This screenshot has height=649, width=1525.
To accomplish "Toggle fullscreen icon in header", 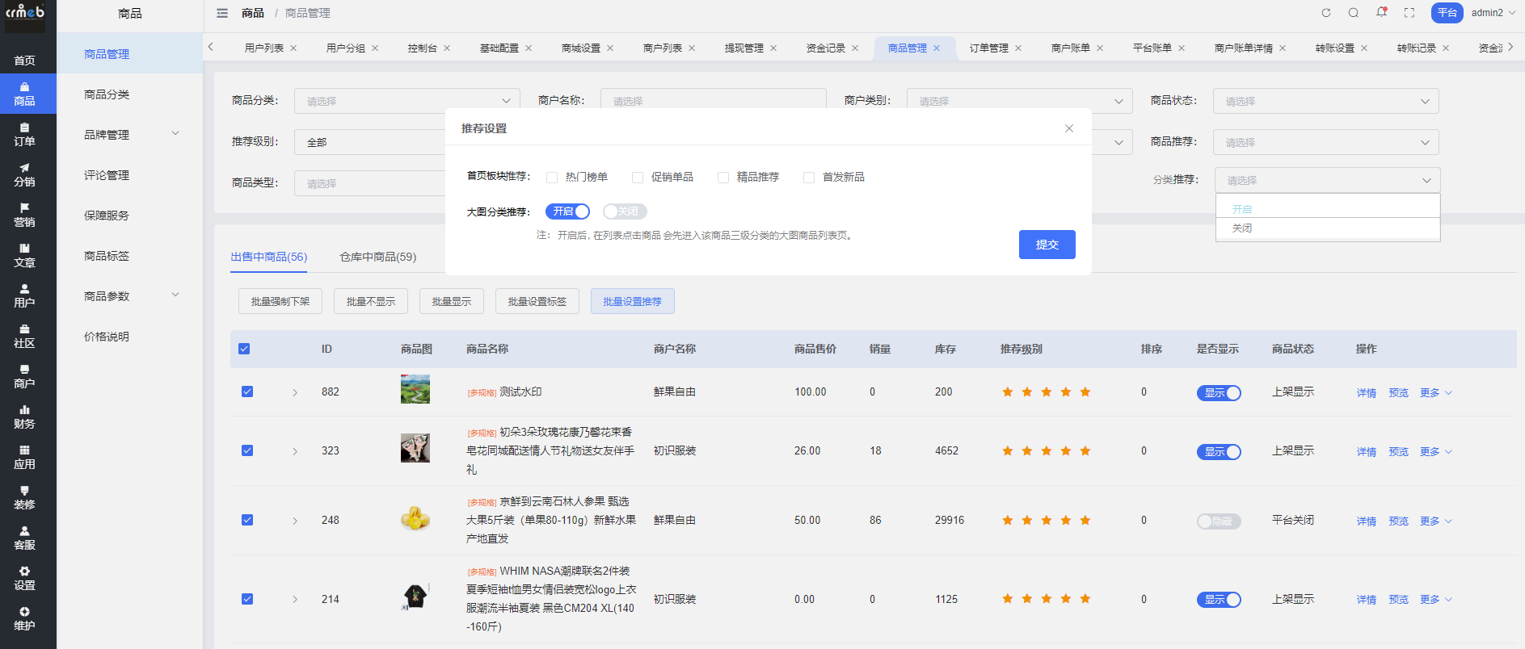I will click(x=1409, y=13).
